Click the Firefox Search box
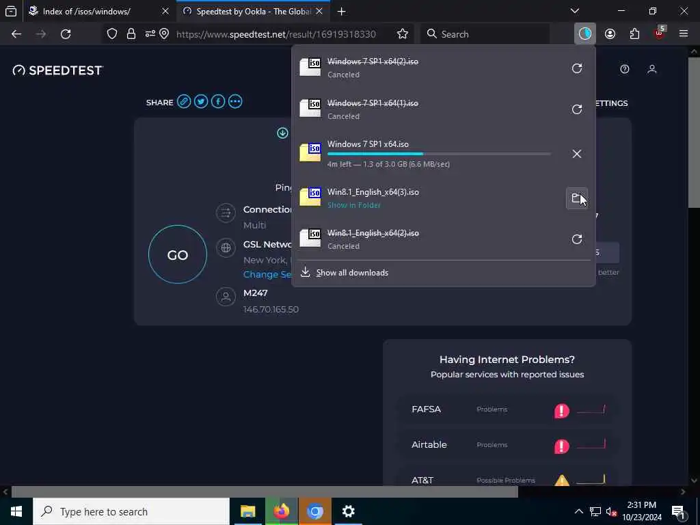Image resolution: width=700 pixels, height=525 pixels. coord(485,34)
